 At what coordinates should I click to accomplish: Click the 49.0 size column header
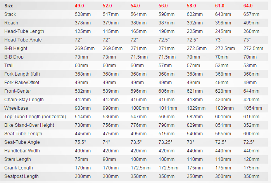[x=79, y=6]
